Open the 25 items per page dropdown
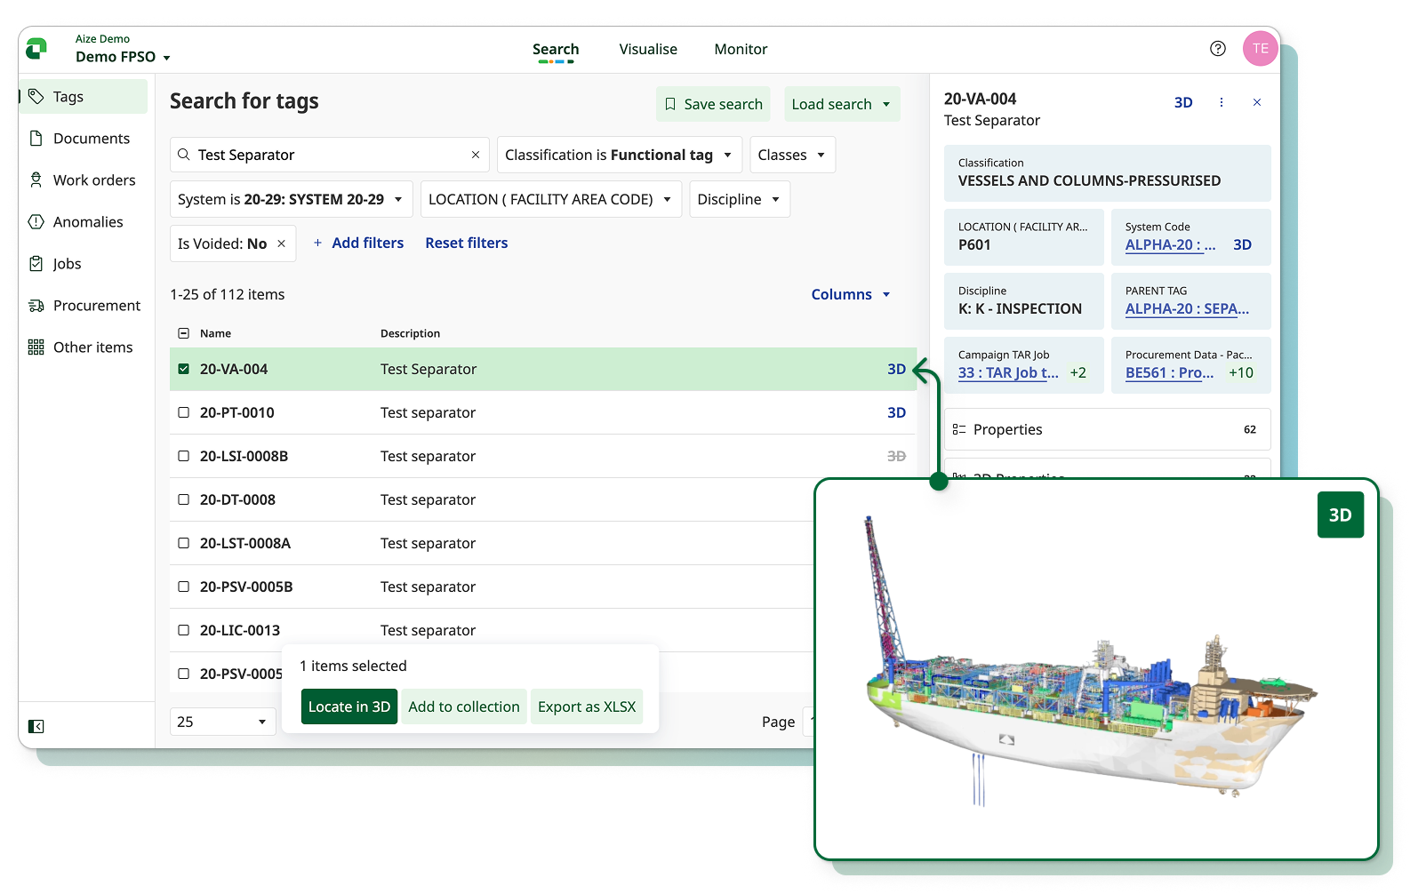 223,722
